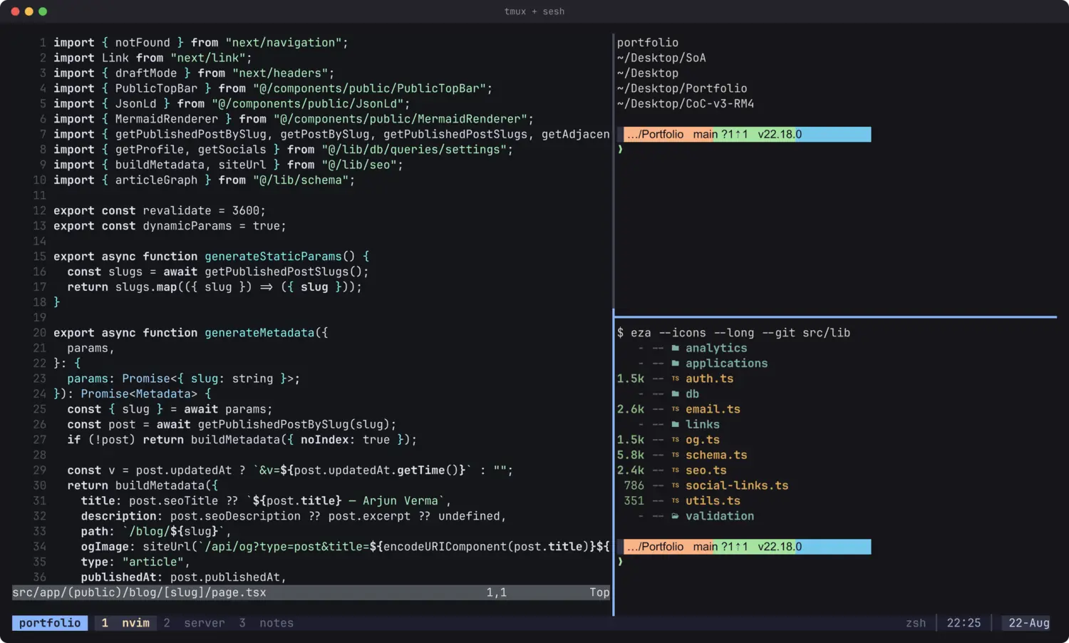Click the applications directory name

pos(727,364)
